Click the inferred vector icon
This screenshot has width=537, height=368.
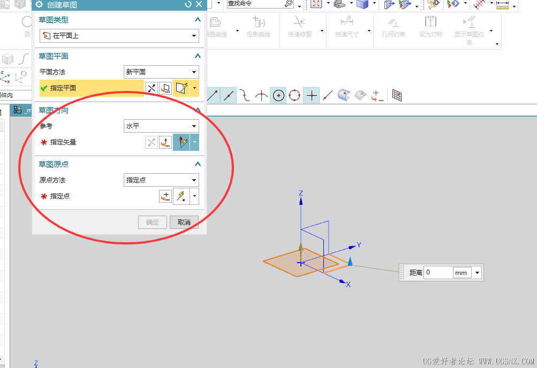point(181,142)
